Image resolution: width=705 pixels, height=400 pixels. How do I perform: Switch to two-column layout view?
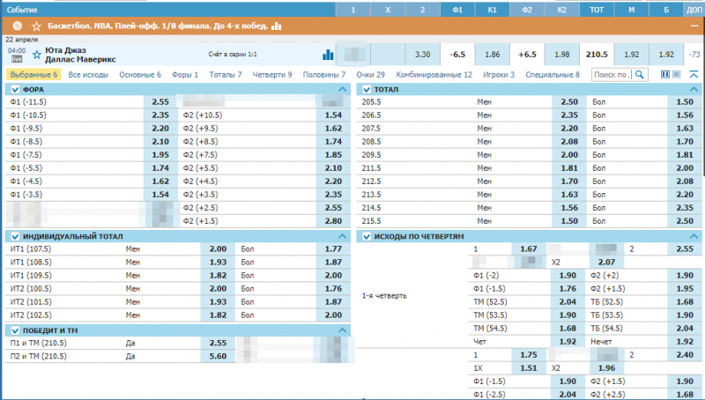(x=665, y=75)
